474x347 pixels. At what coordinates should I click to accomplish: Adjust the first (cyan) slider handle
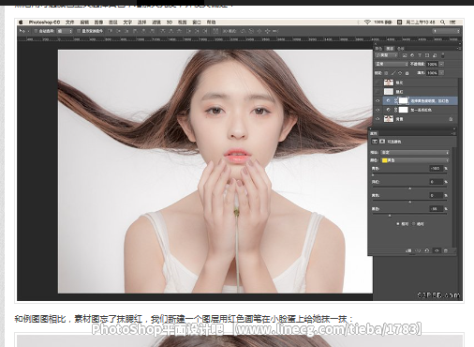coord(373,175)
